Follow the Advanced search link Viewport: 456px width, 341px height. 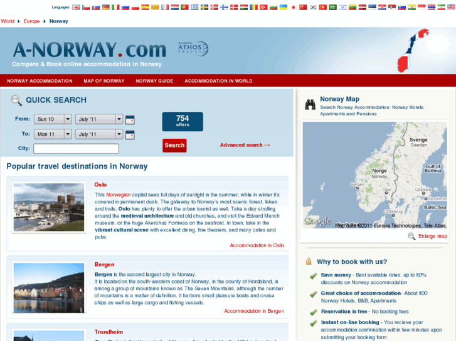(x=245, y=145)
